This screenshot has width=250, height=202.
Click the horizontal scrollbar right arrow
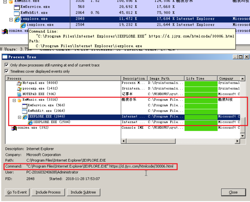(237, 141)
